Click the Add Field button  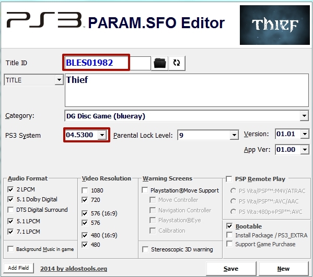(18, 268)
